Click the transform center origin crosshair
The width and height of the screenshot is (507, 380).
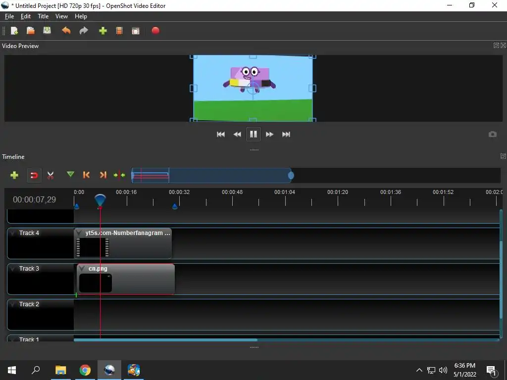click(253, 88)
